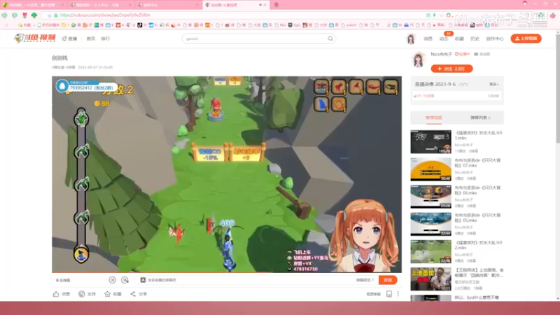Click the search magnifier icon

pyautogui.click(x=330, y=38)
